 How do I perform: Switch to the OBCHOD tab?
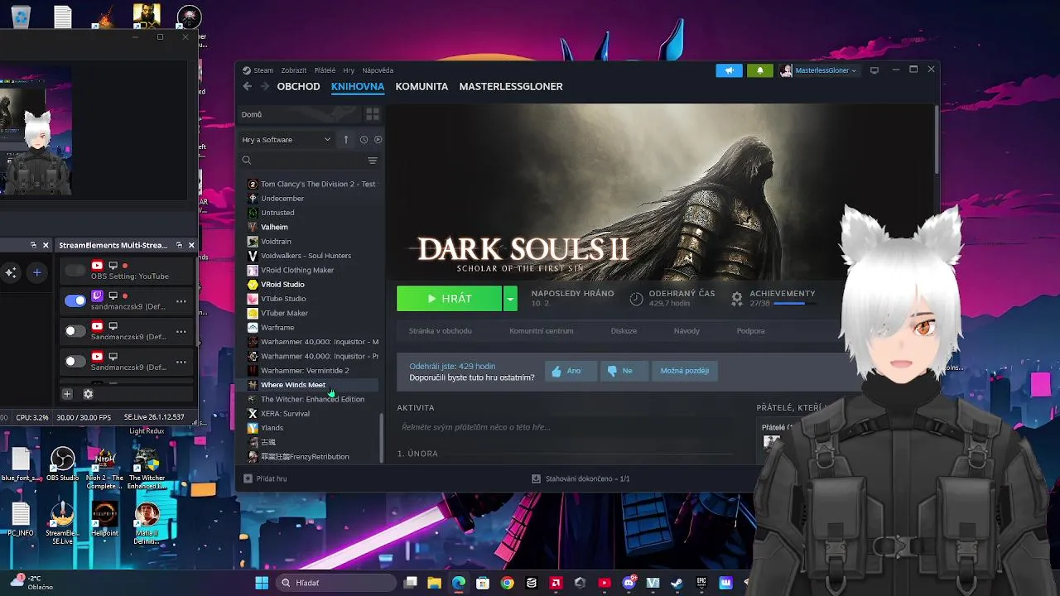[x=298, y=86]
